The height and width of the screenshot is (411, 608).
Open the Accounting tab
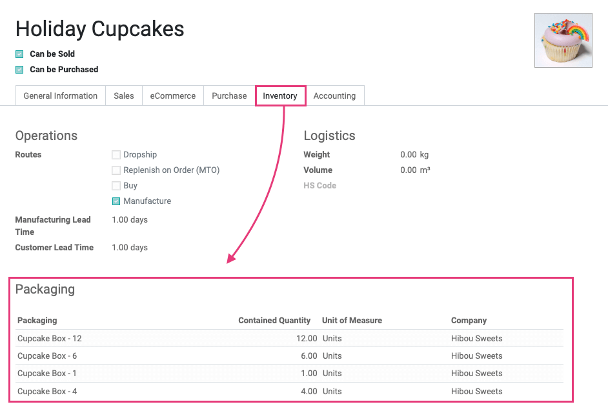coord(334,95)
